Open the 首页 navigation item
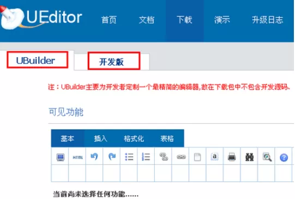295x199 pixels. click(x=109, y=20)
